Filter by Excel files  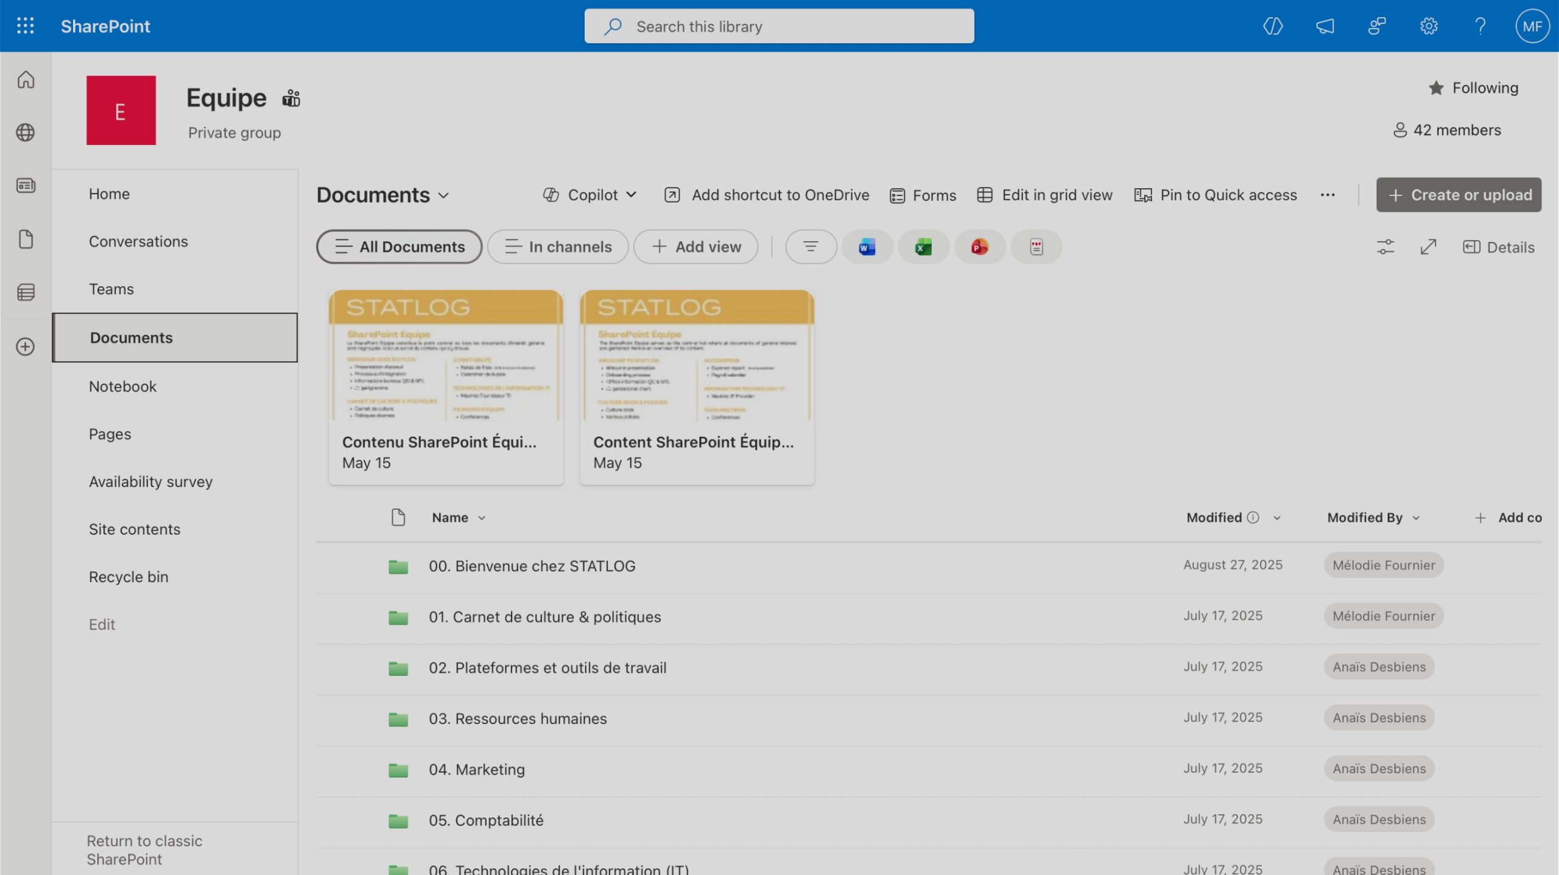(923, 247)
